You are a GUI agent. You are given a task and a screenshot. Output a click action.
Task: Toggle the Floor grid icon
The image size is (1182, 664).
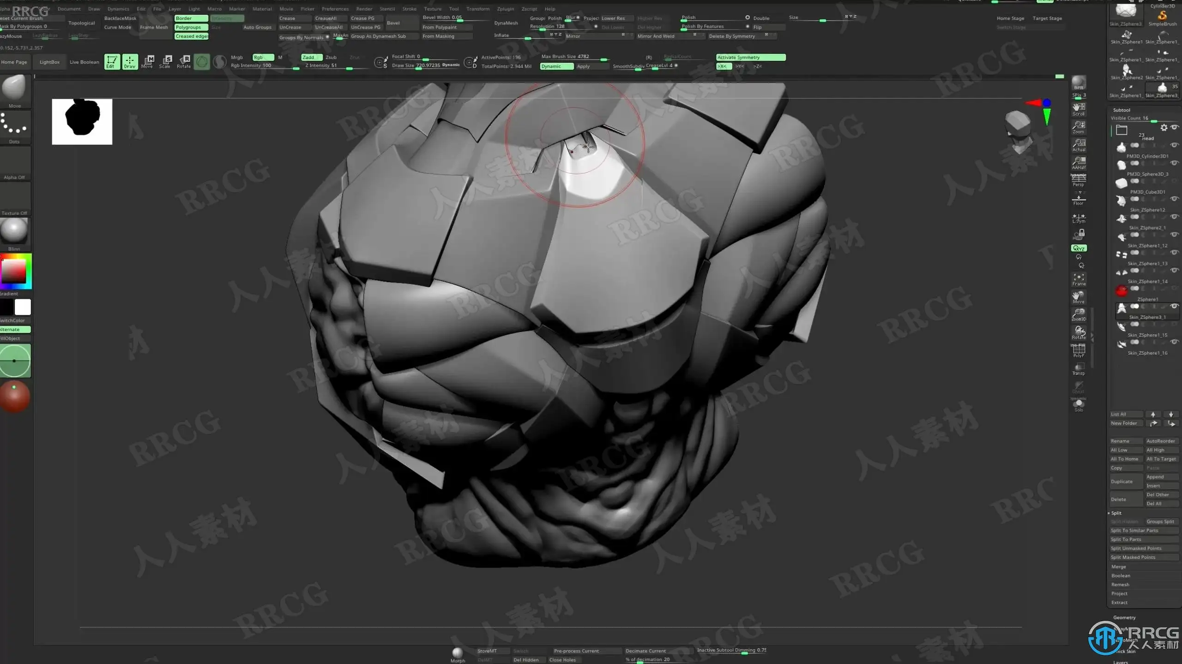(1079, 200)
